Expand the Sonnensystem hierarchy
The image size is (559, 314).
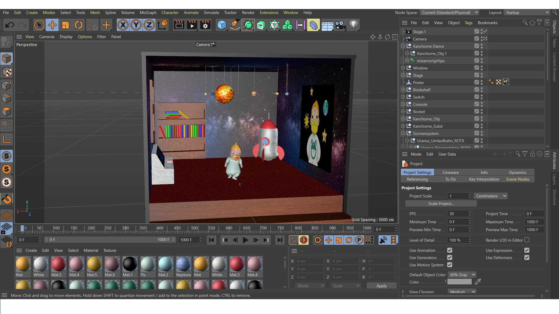(x=403, y=133)
